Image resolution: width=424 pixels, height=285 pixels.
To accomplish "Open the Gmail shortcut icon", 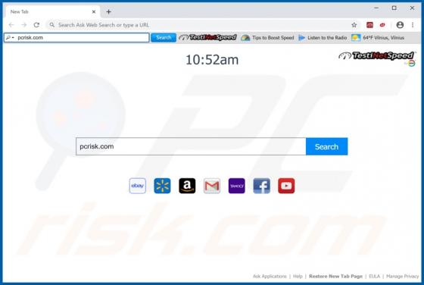I will [212, 186].
